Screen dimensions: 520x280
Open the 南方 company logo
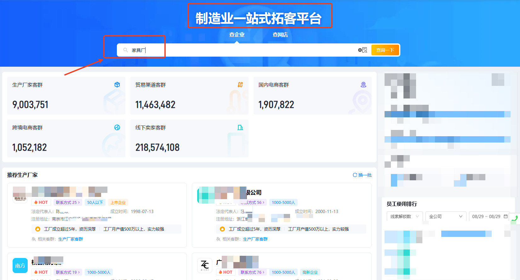pyautogui.click(x=20, y=266)
